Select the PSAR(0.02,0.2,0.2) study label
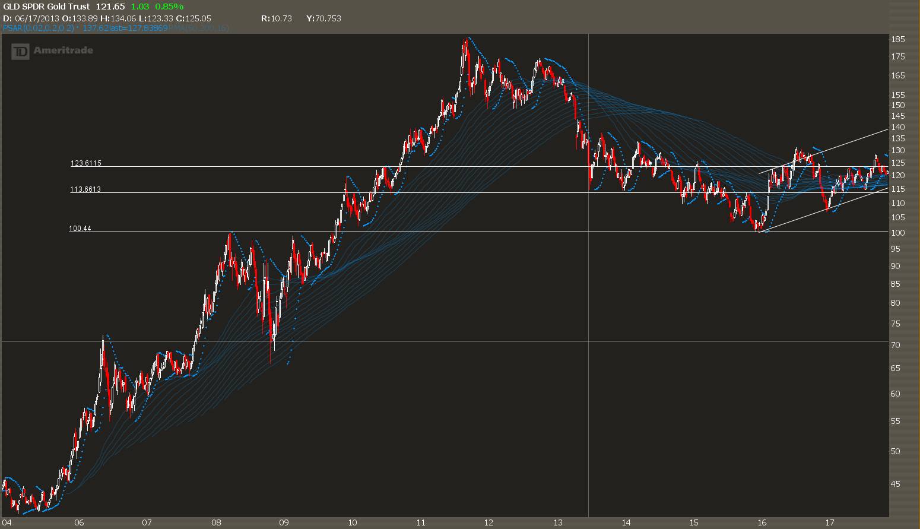The image size is (920, 529). [x=39, y=28]
